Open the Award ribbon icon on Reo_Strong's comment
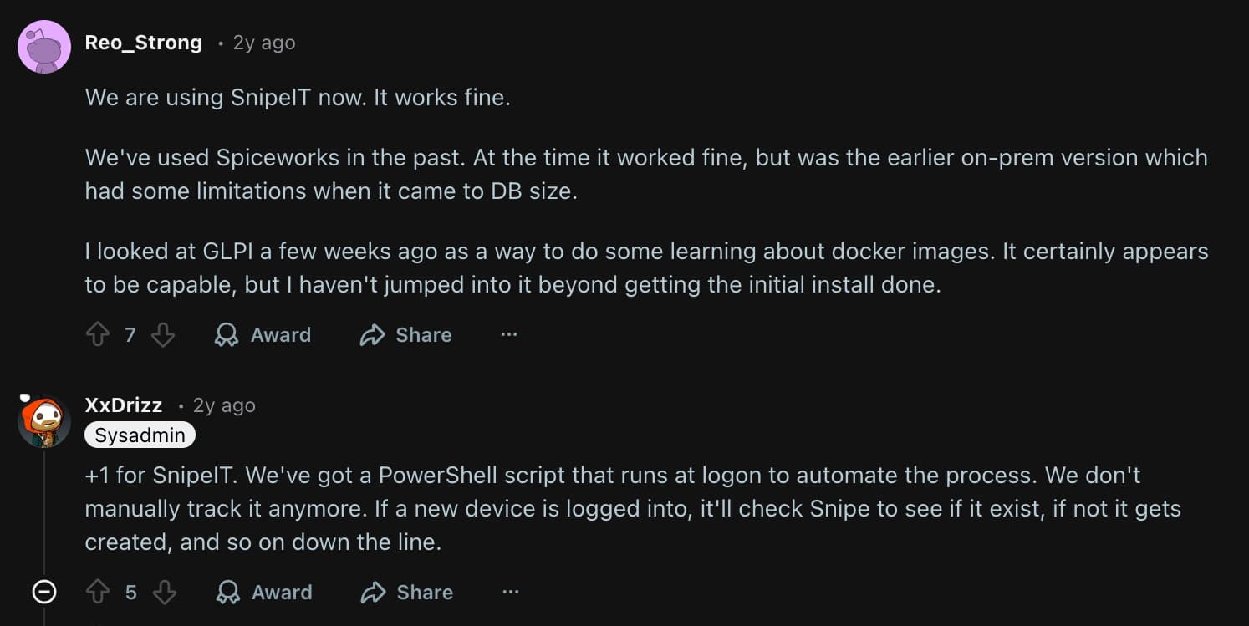Screen dimensions: 1249x626 226,334
